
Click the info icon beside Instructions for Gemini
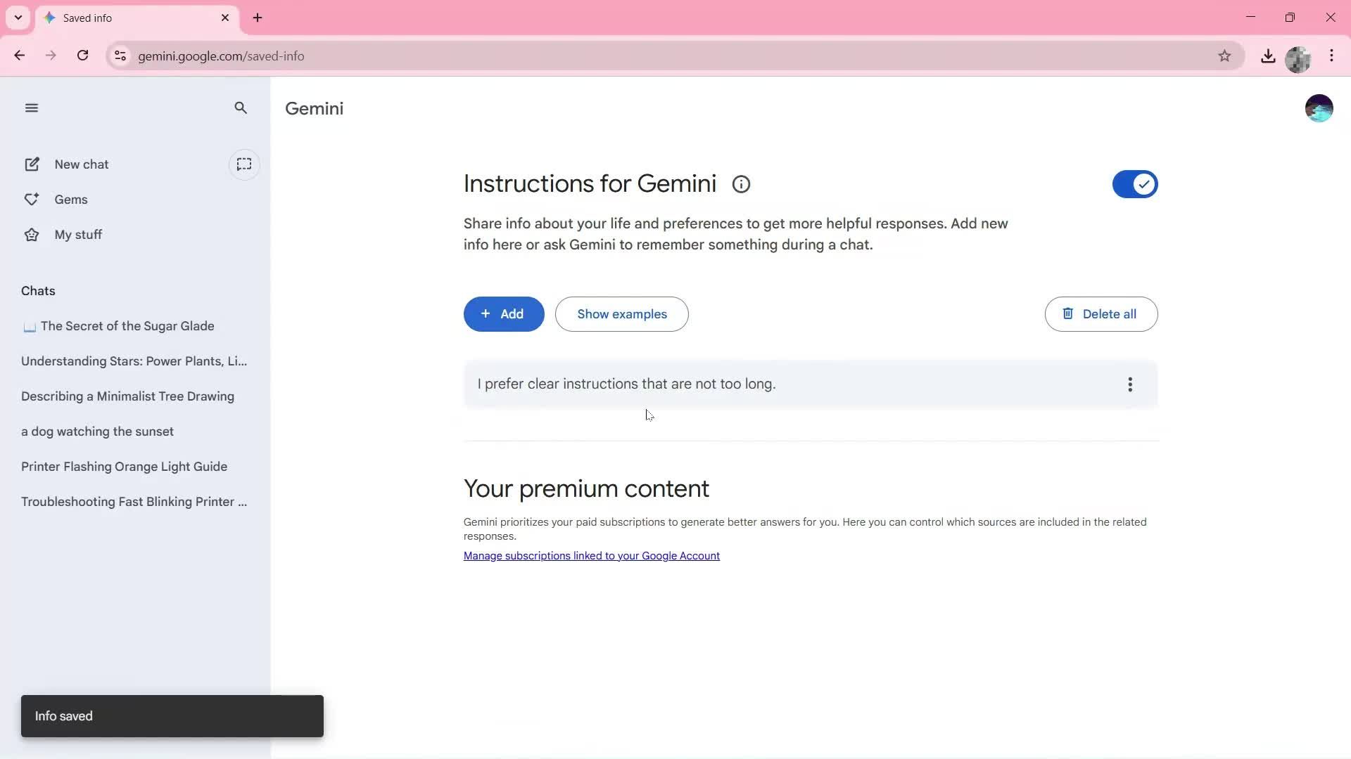point(740,183)
